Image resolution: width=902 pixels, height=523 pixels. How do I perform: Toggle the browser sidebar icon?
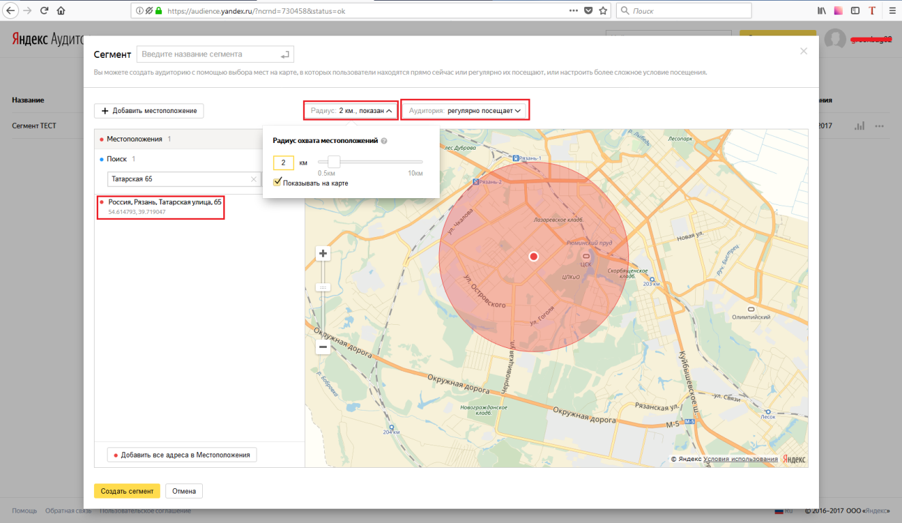pos(855,11)
